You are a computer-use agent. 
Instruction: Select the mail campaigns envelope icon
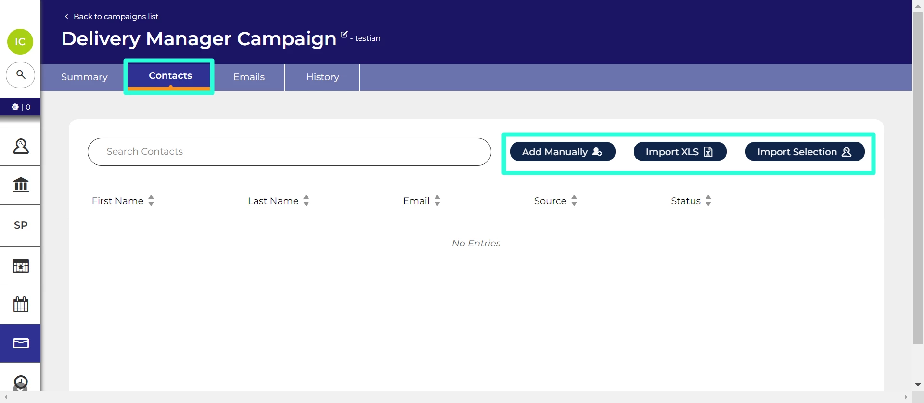(x=21, y=343)
